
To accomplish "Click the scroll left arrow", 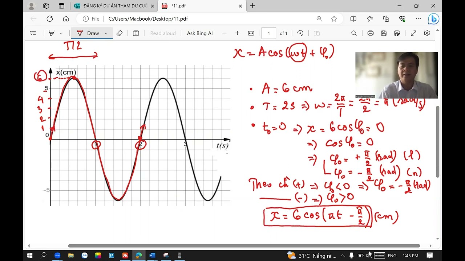I will pyautogui.click(x=29, y=246).
